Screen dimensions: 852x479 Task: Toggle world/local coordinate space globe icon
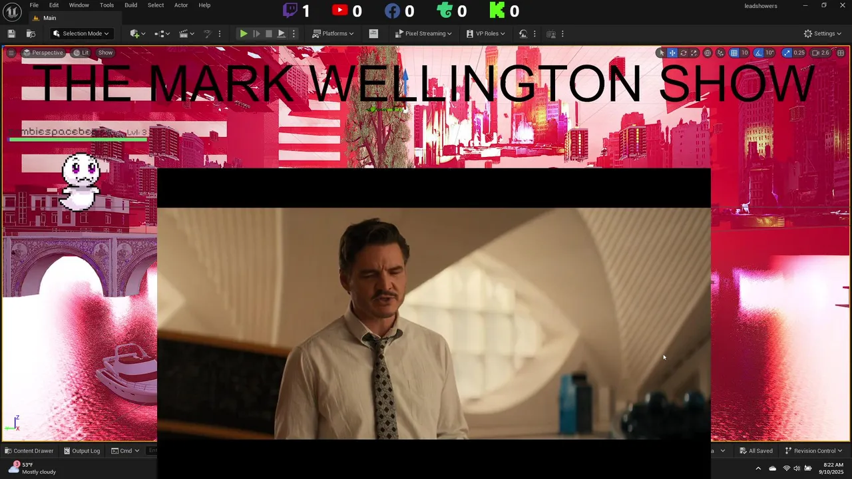pyautogui.click(x=708, y=53)
